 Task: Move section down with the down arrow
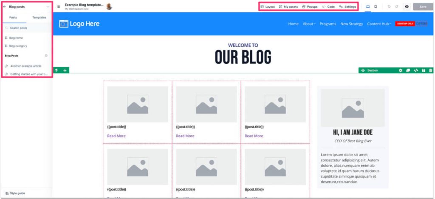tap(65, 70)
